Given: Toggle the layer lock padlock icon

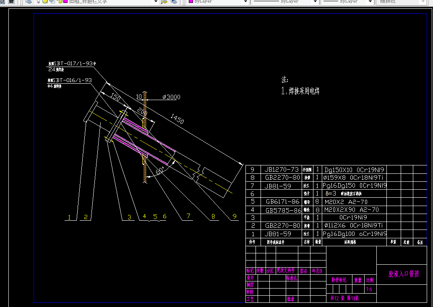Looking at the screenshot, I should pos(60,1).
